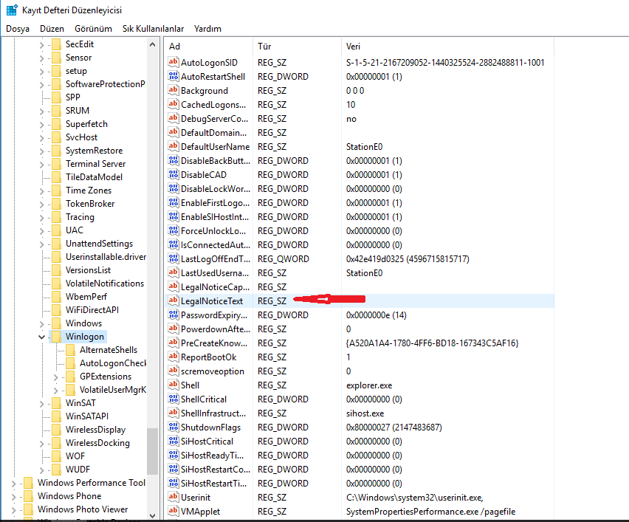Screen dimensions: 629x522
Task: Click the string icon beside scremoveoption
Action: click(173, 371)
